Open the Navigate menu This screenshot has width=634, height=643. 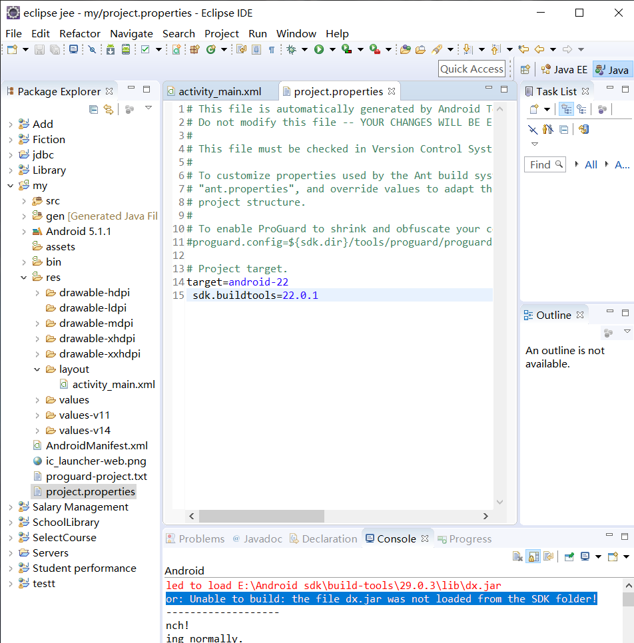(x=131, y=34)
